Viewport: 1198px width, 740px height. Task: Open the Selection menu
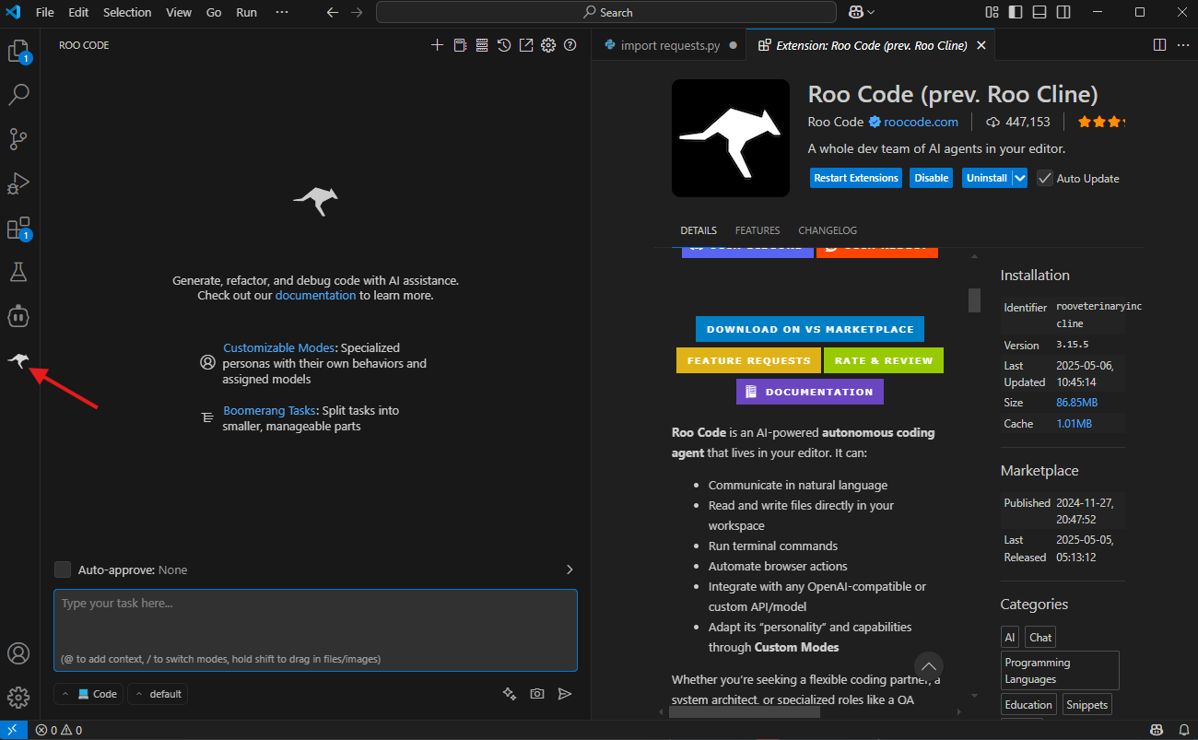(x=127, y=13)
